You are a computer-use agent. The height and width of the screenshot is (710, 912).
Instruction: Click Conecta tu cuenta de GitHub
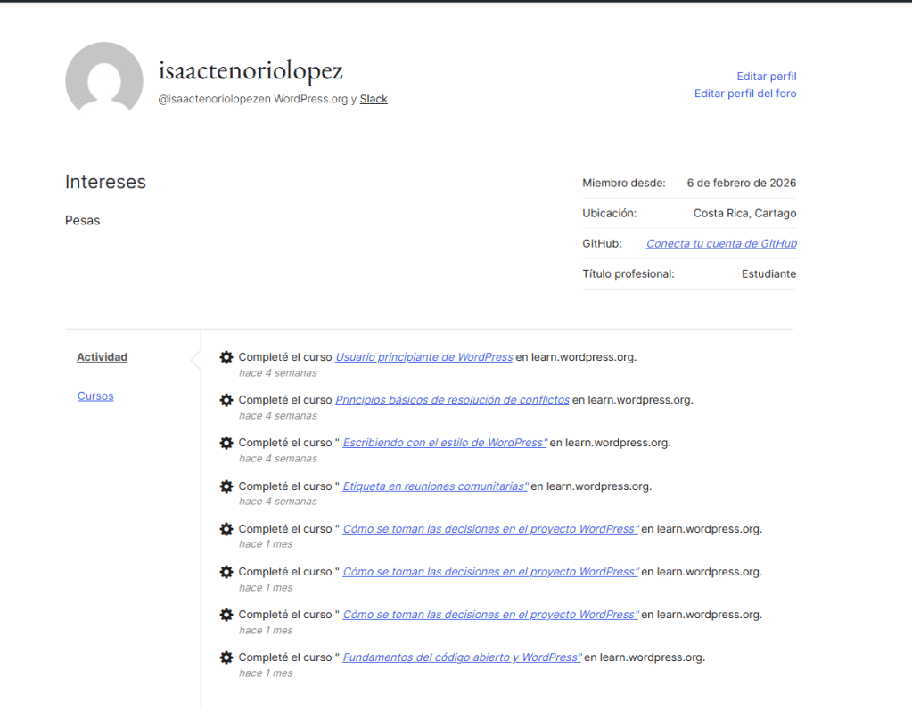pyautogui.click(x=720, y=244)
